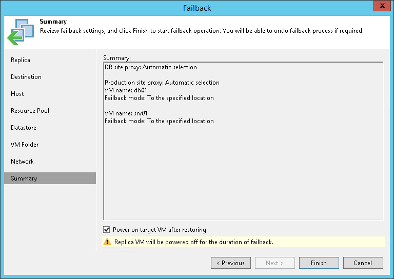Switch to the Host step
Image resolution: width=394 pixels, height=279 pixels.
pyautogui.click(x=17, y=94)
